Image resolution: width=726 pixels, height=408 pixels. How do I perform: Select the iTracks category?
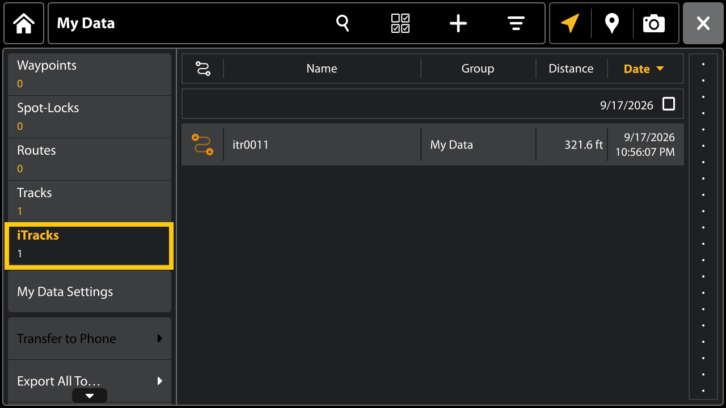(88, 245)
